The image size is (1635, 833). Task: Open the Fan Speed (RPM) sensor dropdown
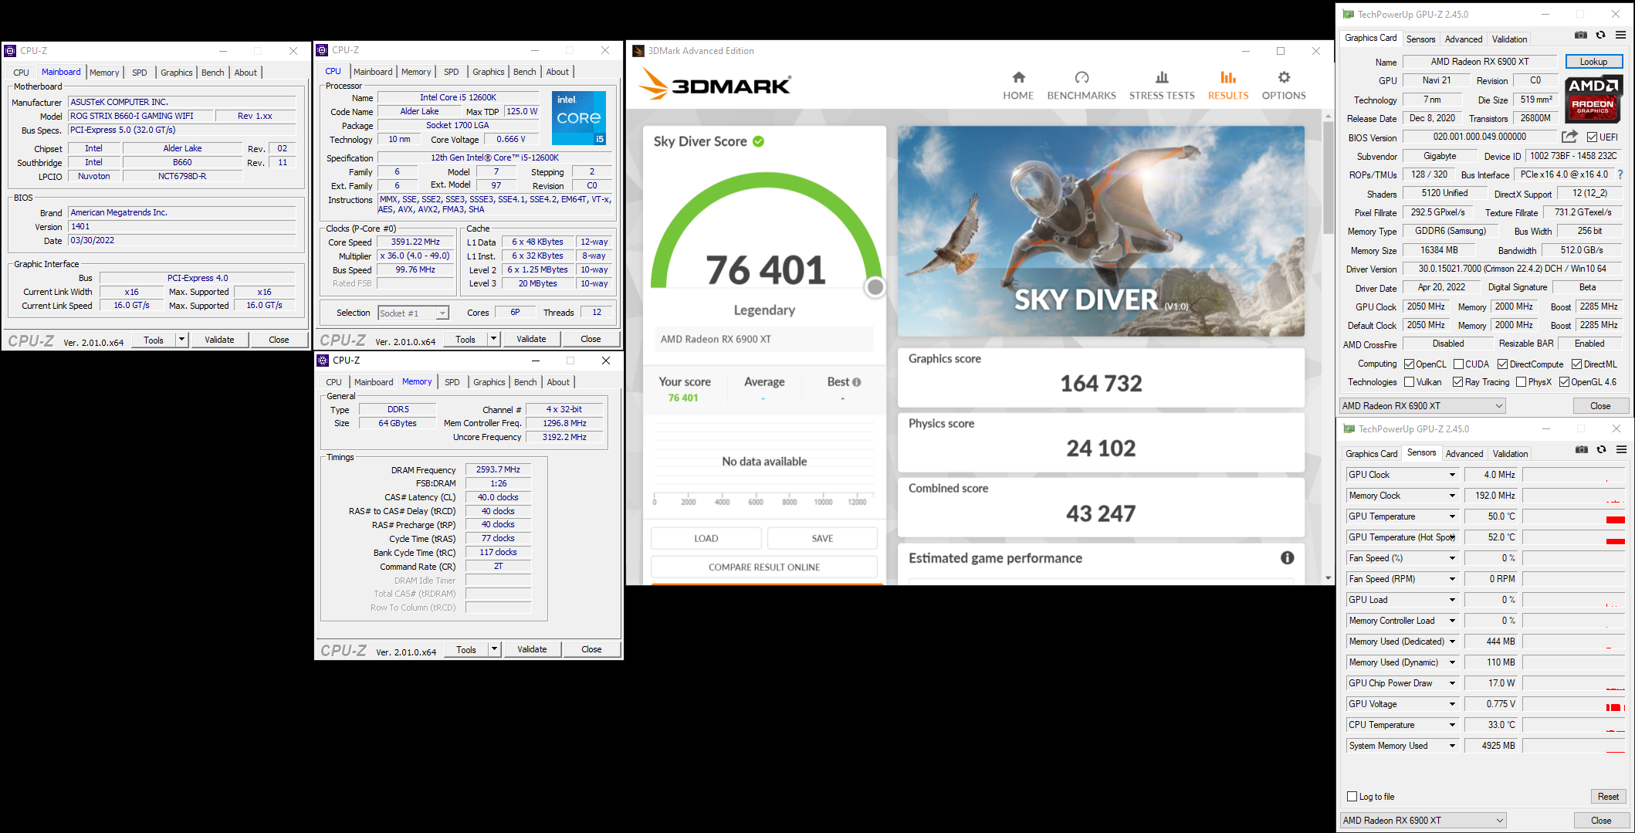click(x=1451, y=579)
